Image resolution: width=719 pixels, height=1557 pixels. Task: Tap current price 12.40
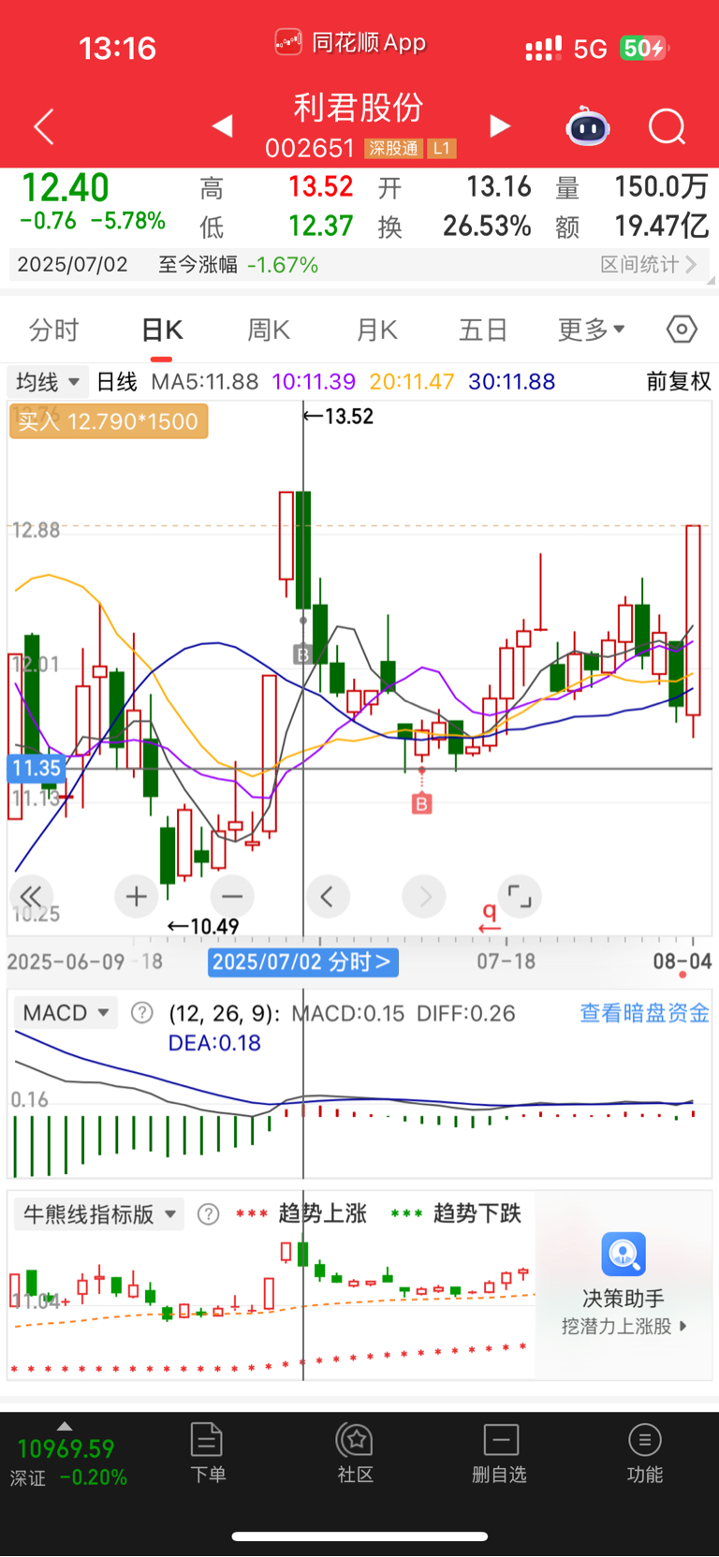click(65, 188)
